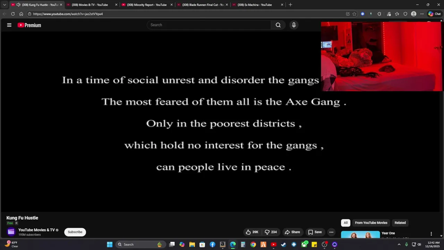Screen dimensions: 444x250
Task: Open the weather widget showing 63°F
Action: point(12,244)
